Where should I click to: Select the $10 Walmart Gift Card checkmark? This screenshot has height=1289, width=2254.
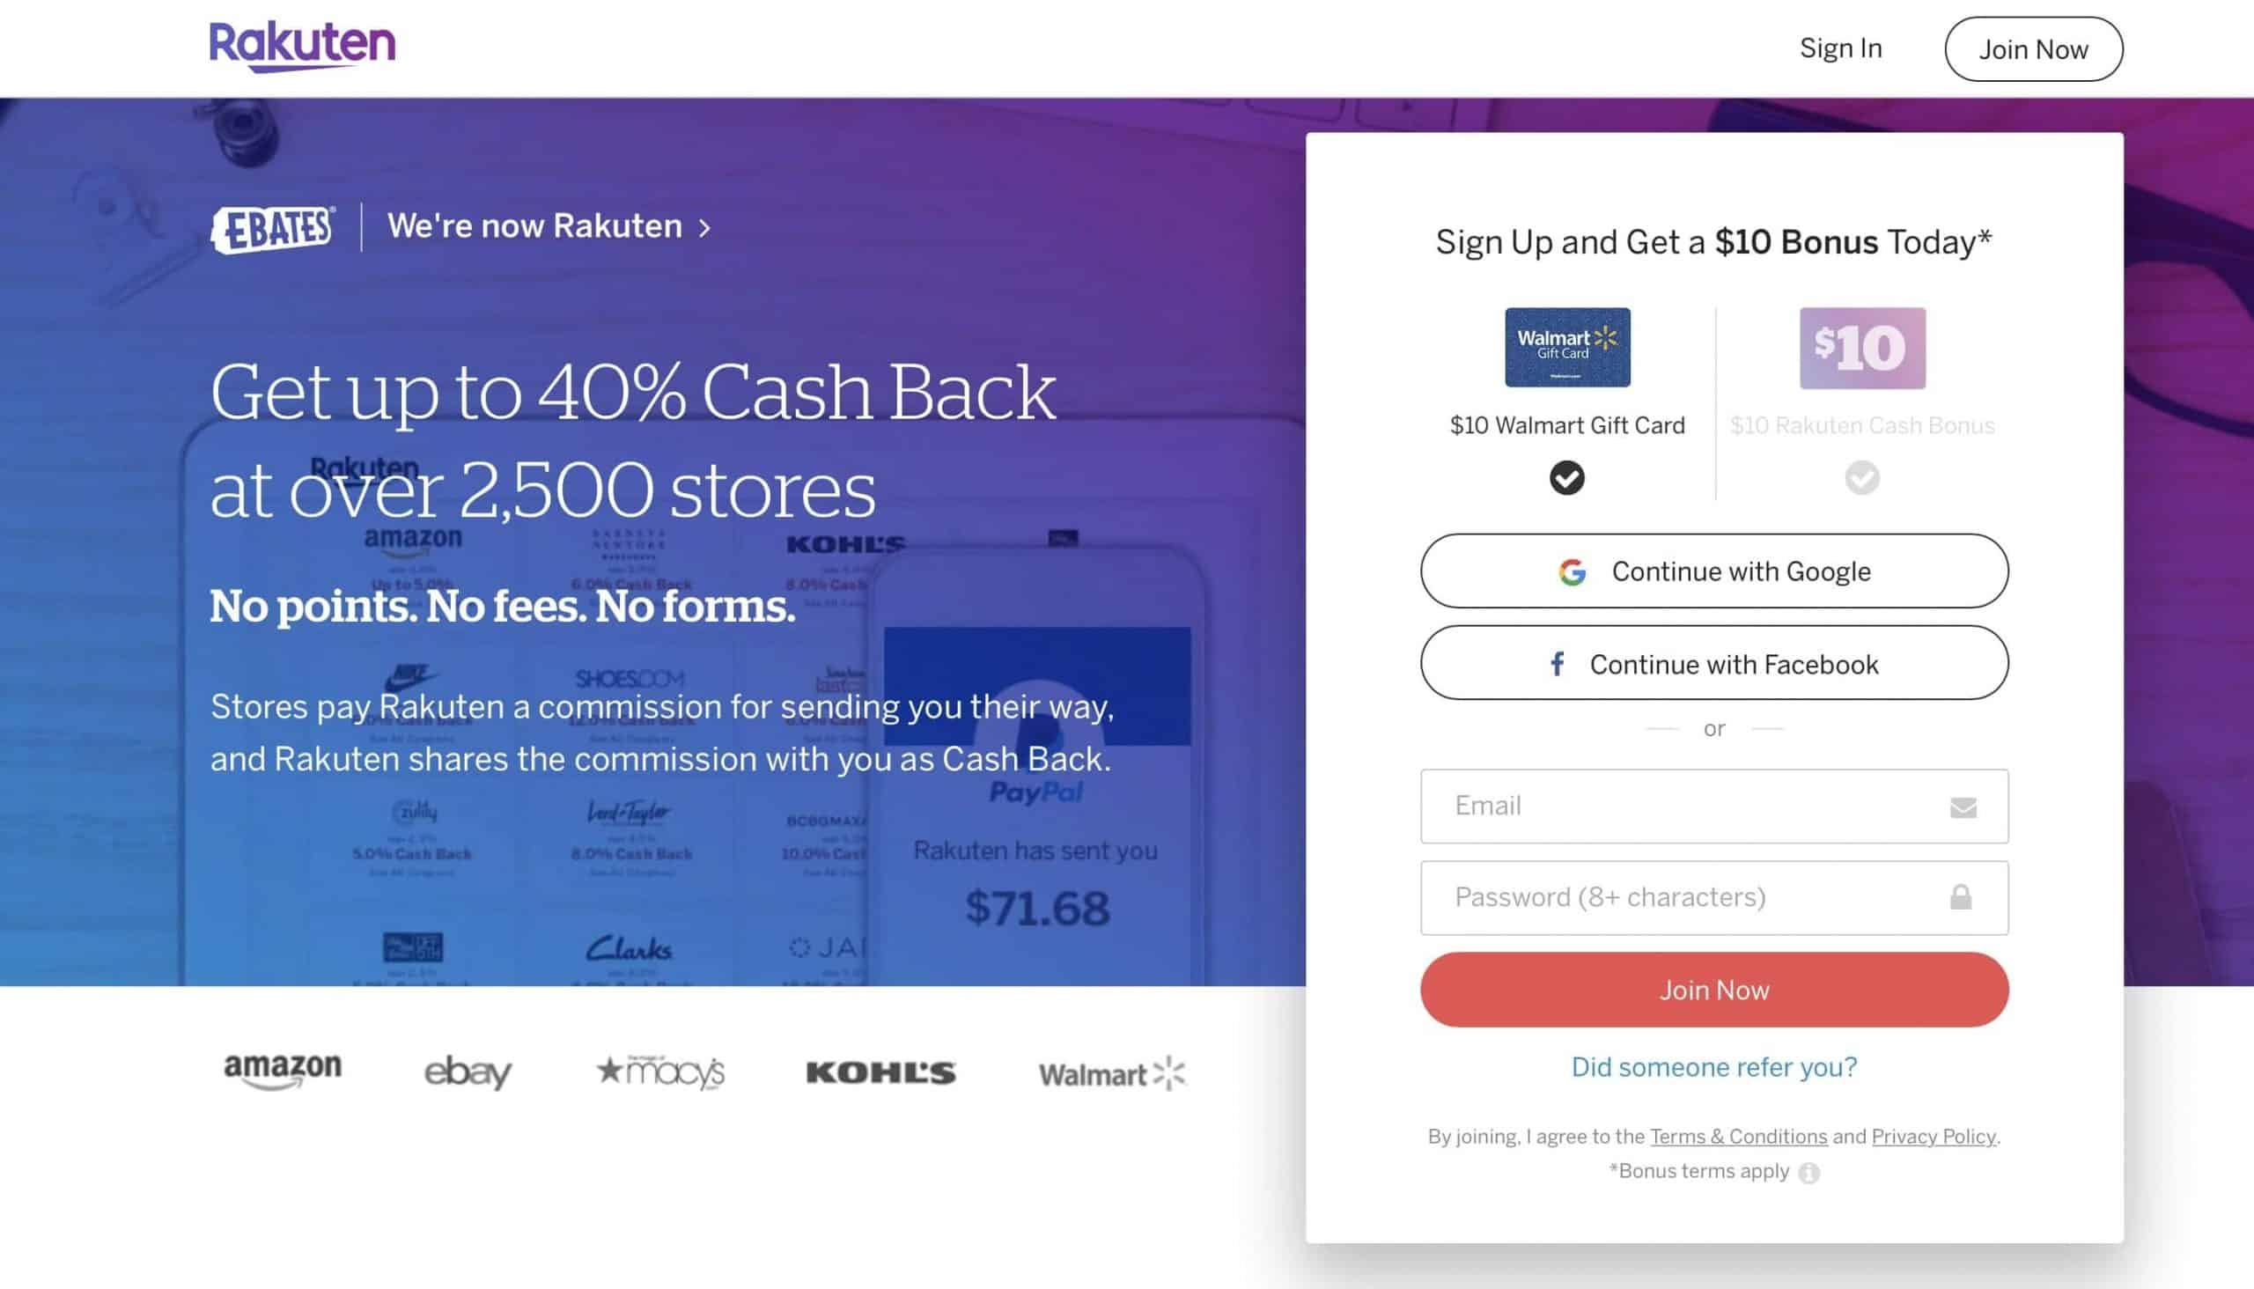pos(1566,478)
